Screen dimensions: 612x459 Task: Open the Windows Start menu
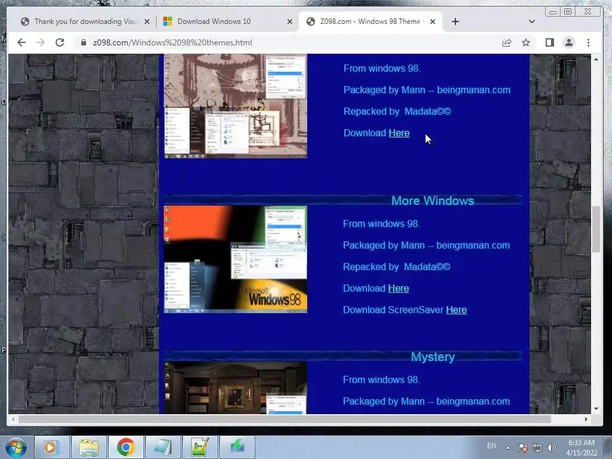point(16,447)
